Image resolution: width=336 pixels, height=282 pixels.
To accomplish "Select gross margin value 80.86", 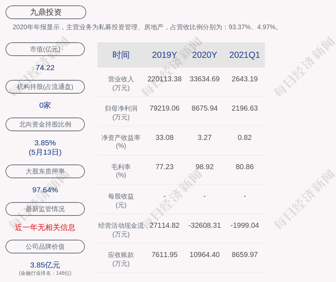I will coord(245,167).
